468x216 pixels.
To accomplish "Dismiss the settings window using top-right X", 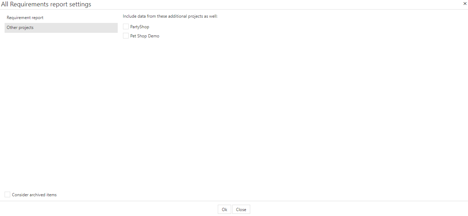I will 465,4.
